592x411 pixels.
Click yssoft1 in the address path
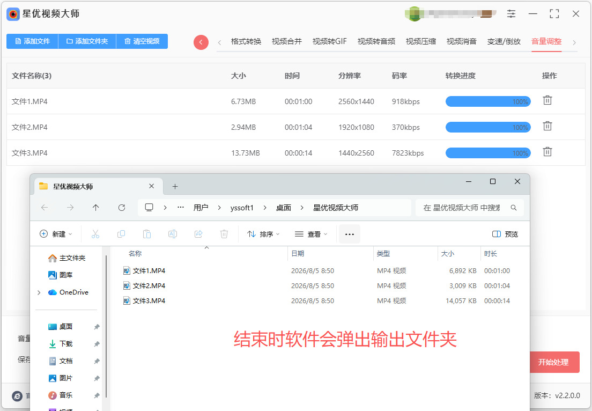(x=242, y=208)
